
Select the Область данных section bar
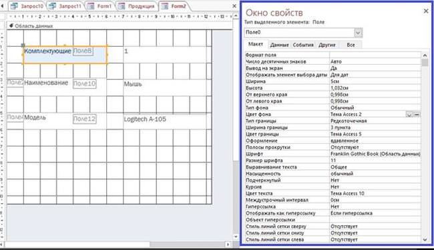(x=119, y=26)
